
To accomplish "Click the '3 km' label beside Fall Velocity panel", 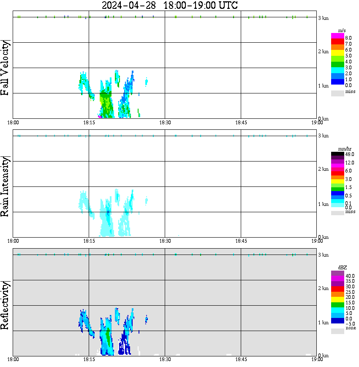I will tap(323, 18).
